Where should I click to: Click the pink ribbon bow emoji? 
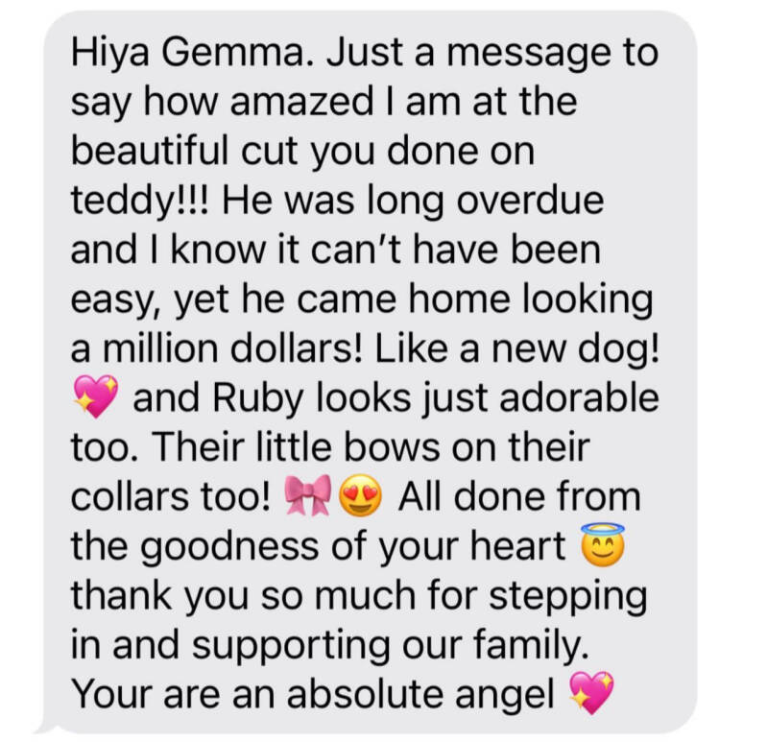tap(308, 495)
